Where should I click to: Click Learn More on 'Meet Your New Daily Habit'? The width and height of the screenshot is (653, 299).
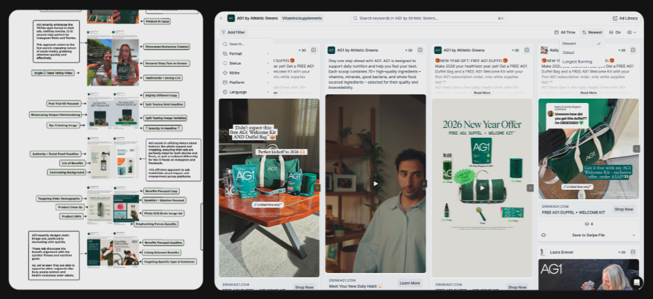[410, 283]
